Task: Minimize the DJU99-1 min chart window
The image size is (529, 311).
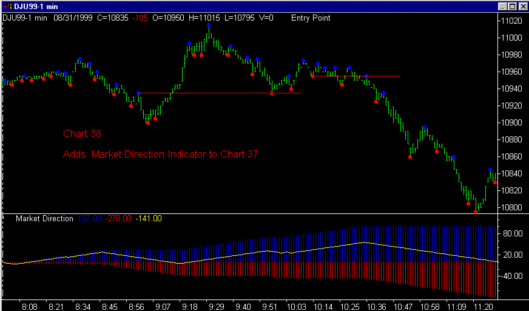Action: pos(503,7)
